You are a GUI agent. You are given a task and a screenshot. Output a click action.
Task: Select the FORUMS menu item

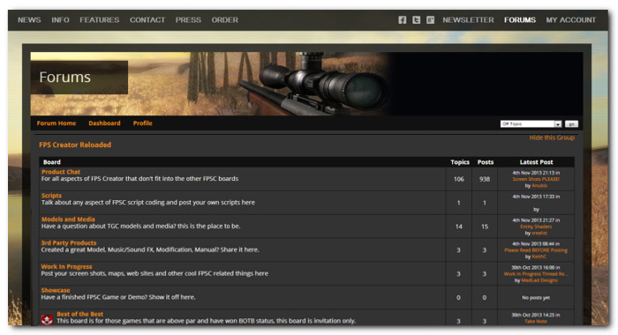(520, 19)
